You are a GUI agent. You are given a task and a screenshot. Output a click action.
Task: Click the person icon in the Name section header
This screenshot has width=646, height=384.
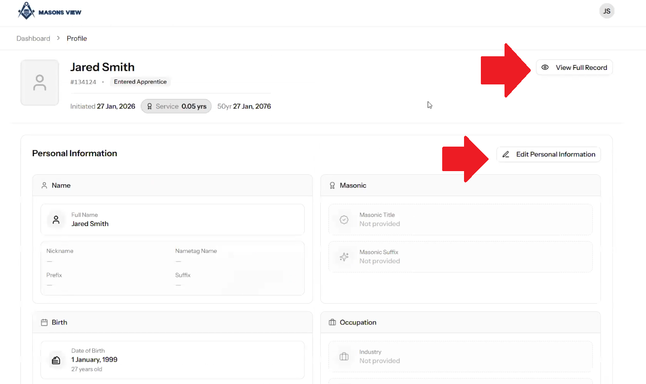pyautogui.click(x=44, y=185)
